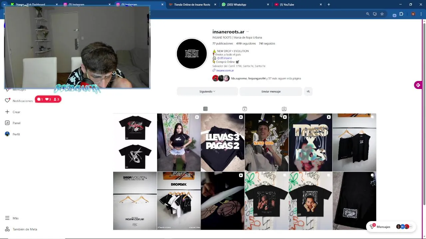Close the WhatsApp browser tab

268,5
